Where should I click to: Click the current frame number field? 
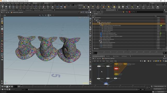(x=15, y=87)
